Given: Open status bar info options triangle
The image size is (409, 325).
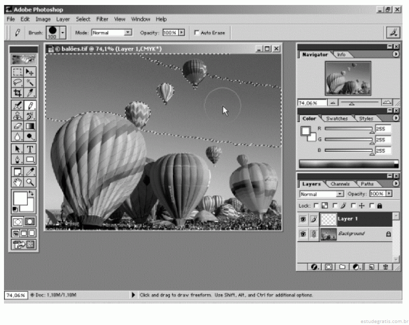Looking at the screenshot, I should coord(133,295).
